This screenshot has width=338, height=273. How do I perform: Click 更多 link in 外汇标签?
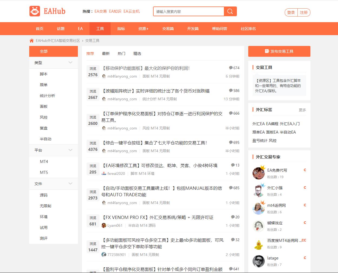coord(302,110)
